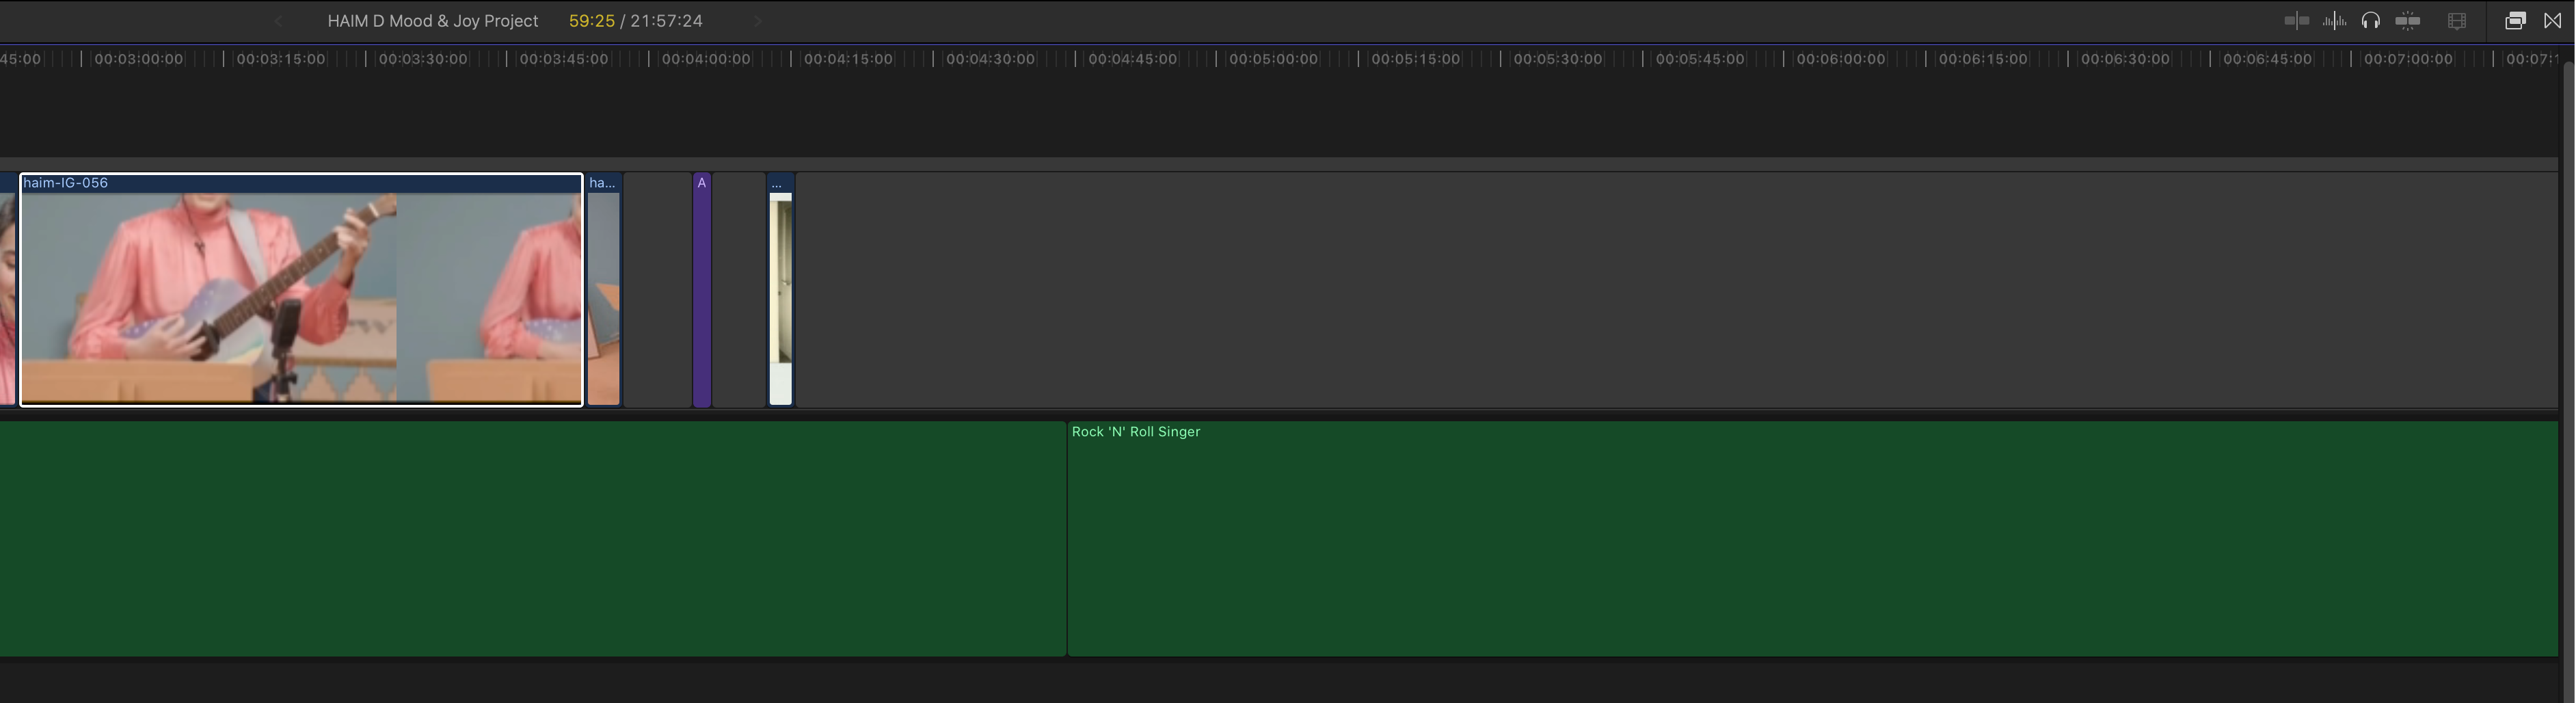Select the thin clip labeled '...'
Screen dimensions: 2576x703
click(781, 290)
